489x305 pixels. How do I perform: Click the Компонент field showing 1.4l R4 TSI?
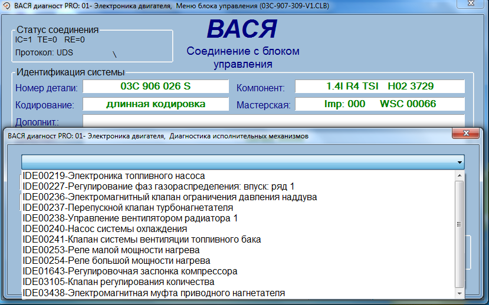coord(379,87)
